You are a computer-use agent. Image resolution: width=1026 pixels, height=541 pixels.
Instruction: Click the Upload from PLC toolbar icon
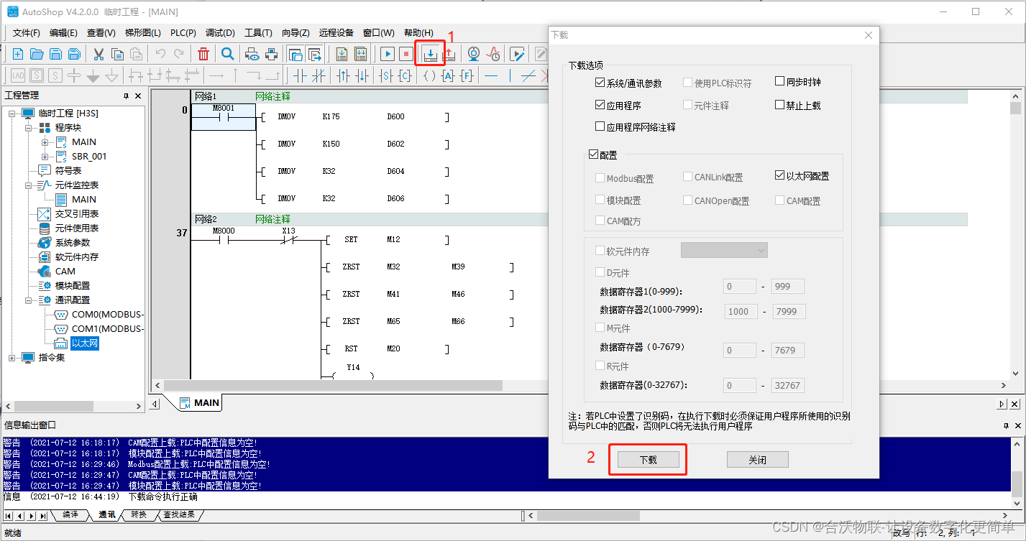click(448, 54)
